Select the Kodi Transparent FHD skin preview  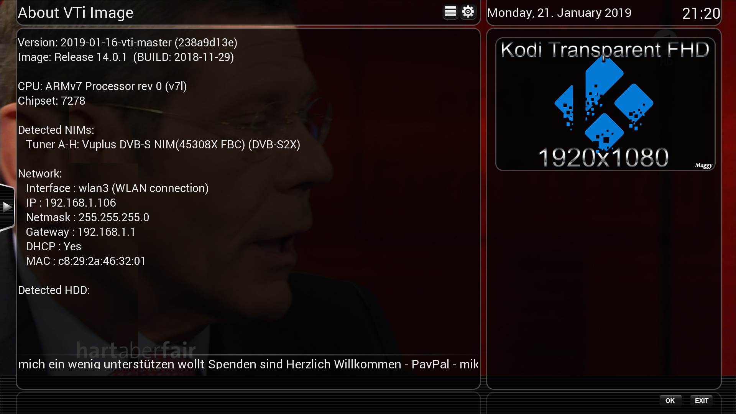605,104
